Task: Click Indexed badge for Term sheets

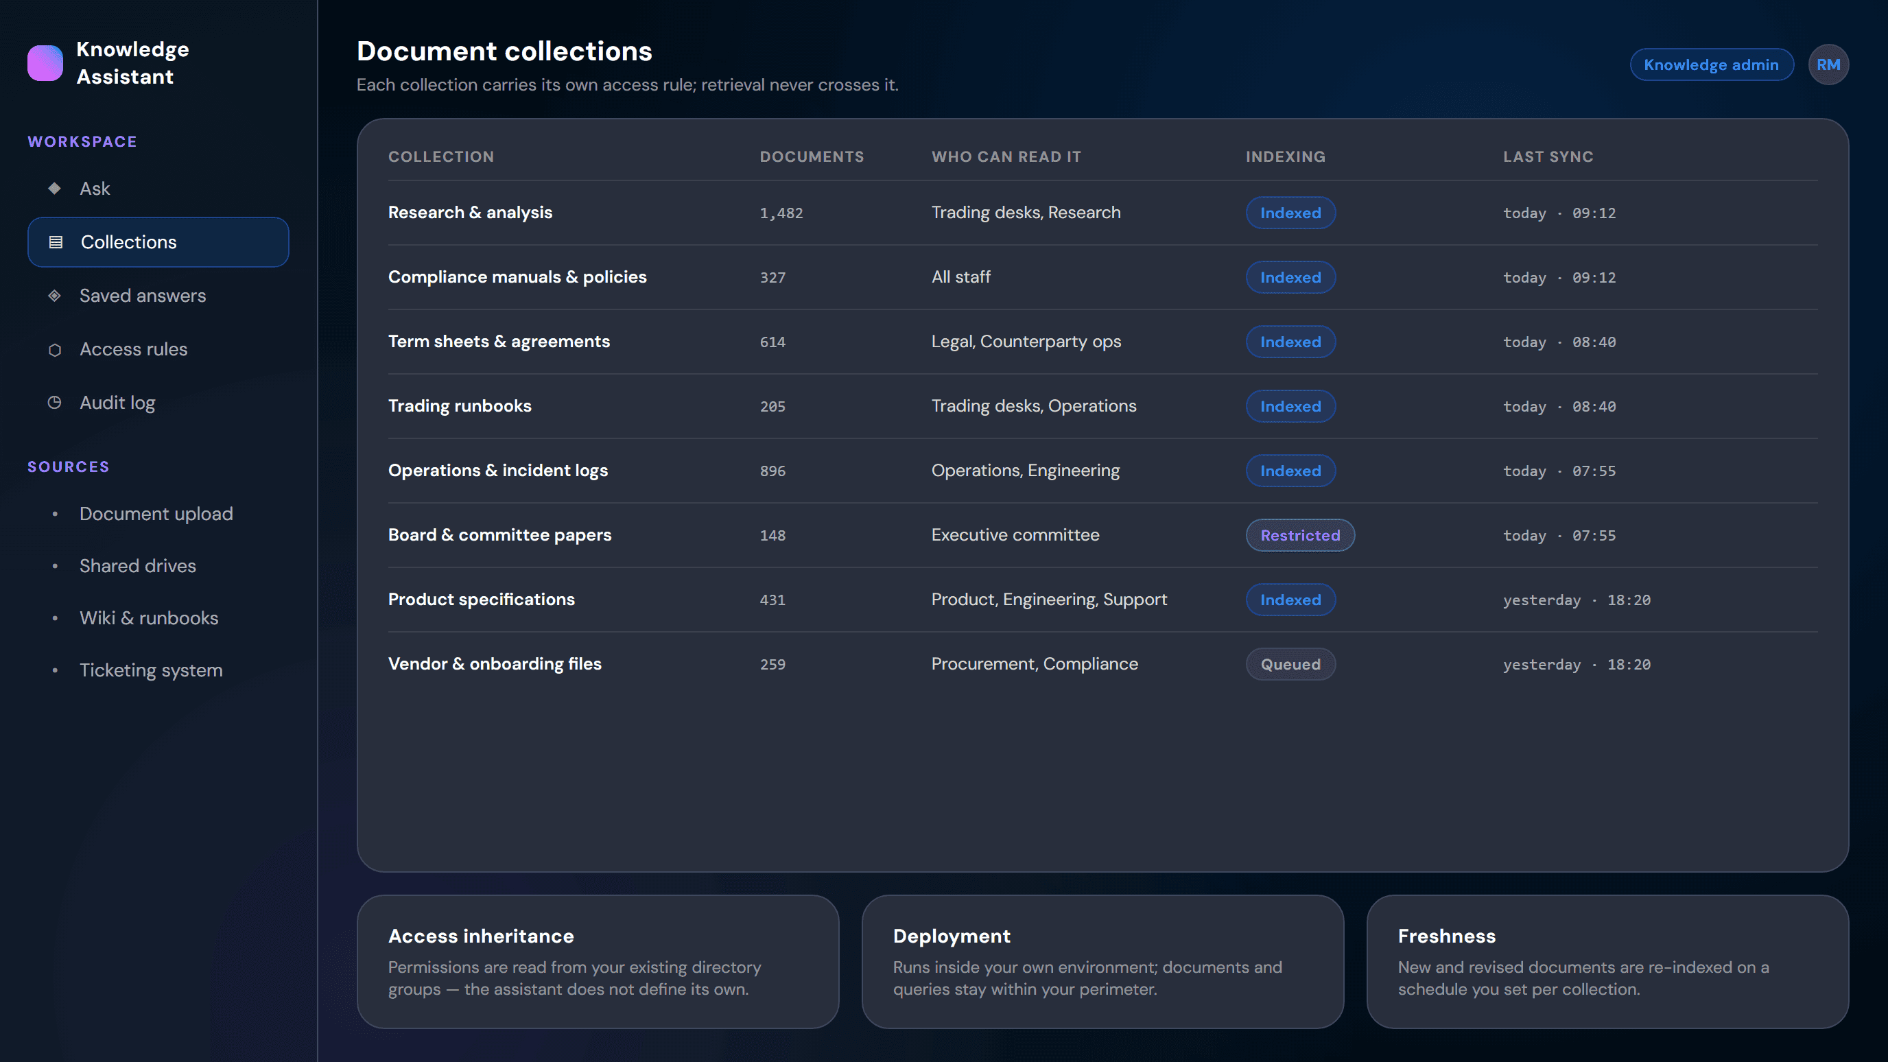Action: [1290, 342]
